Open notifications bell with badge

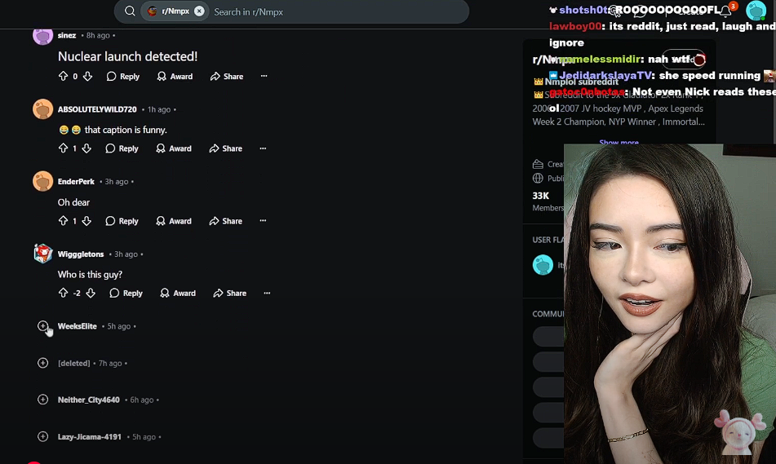726,11
